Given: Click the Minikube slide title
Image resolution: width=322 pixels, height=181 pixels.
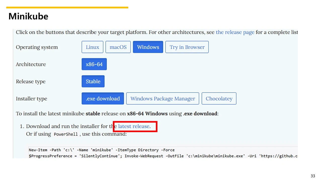Looking at the screenshot, I should point(28,16).
